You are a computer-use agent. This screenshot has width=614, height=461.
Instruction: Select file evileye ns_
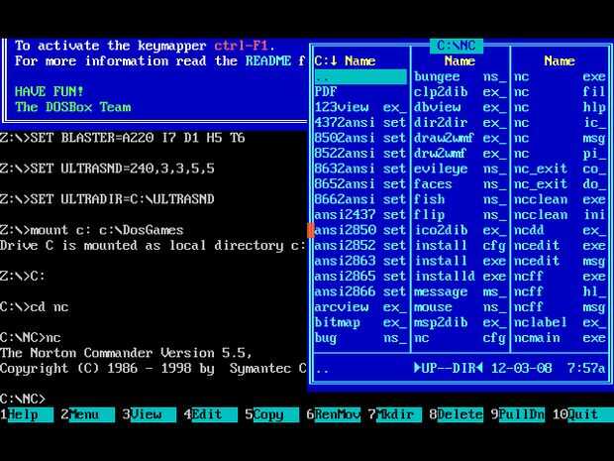[x=460, y=169]
